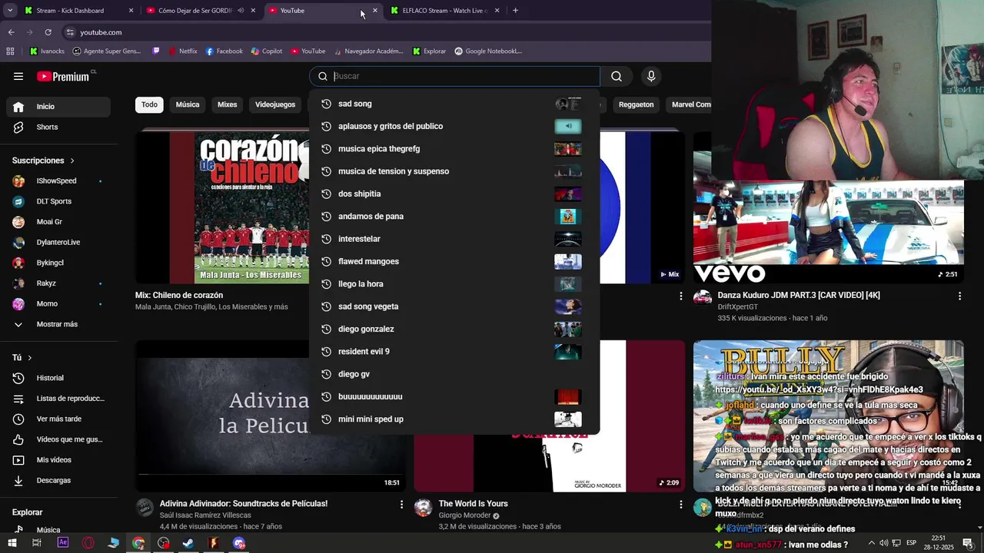Switch to 'ELFLACO Stream' browser tab
This screenshot has height=553, width=984.
[444, 11]
